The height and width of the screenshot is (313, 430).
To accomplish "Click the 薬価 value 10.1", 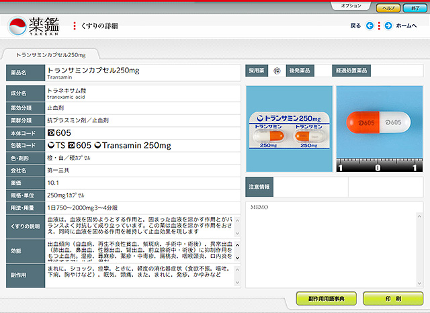I will (x=53, y=183).
